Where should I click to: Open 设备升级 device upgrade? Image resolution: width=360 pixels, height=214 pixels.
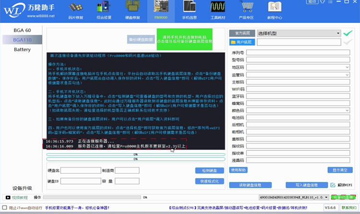[x=22, y=188]
